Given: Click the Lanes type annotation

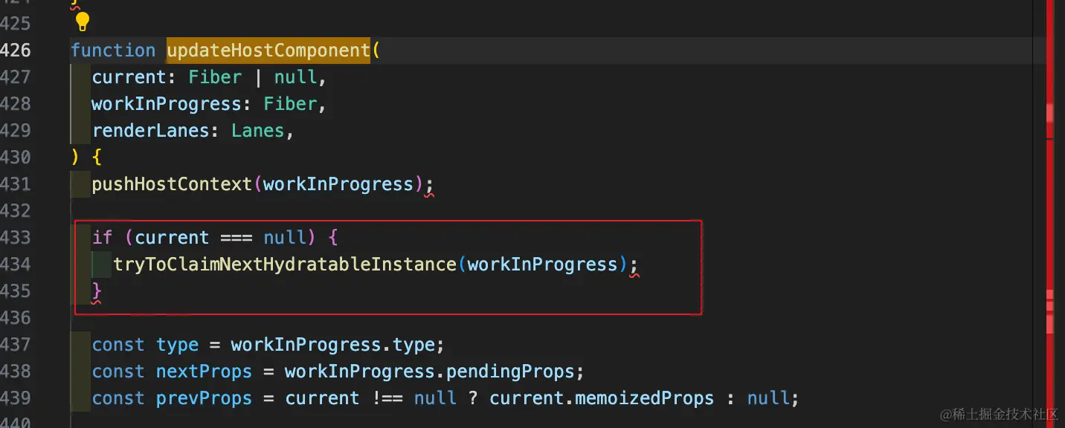Looking at the screenshot, I should pos(257,131).
